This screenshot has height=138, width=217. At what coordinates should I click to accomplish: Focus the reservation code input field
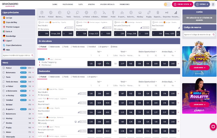[199, 34]
